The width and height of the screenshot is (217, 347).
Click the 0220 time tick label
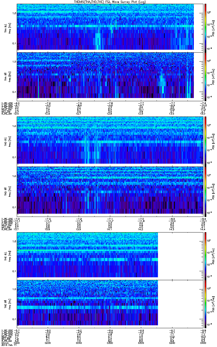tap(48, 343)
